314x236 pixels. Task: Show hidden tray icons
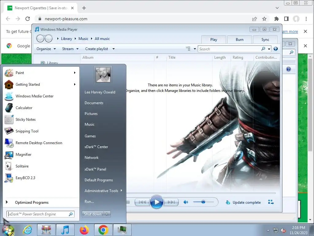268,230
